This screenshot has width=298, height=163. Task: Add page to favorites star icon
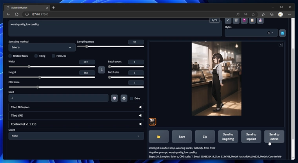tap(253, 14)
